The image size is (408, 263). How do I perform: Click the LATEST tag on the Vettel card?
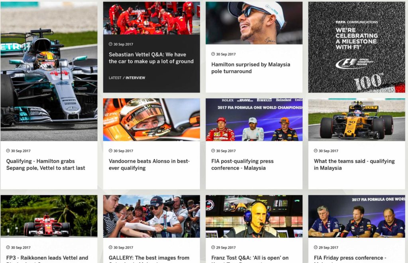click(x=115, y=78)
